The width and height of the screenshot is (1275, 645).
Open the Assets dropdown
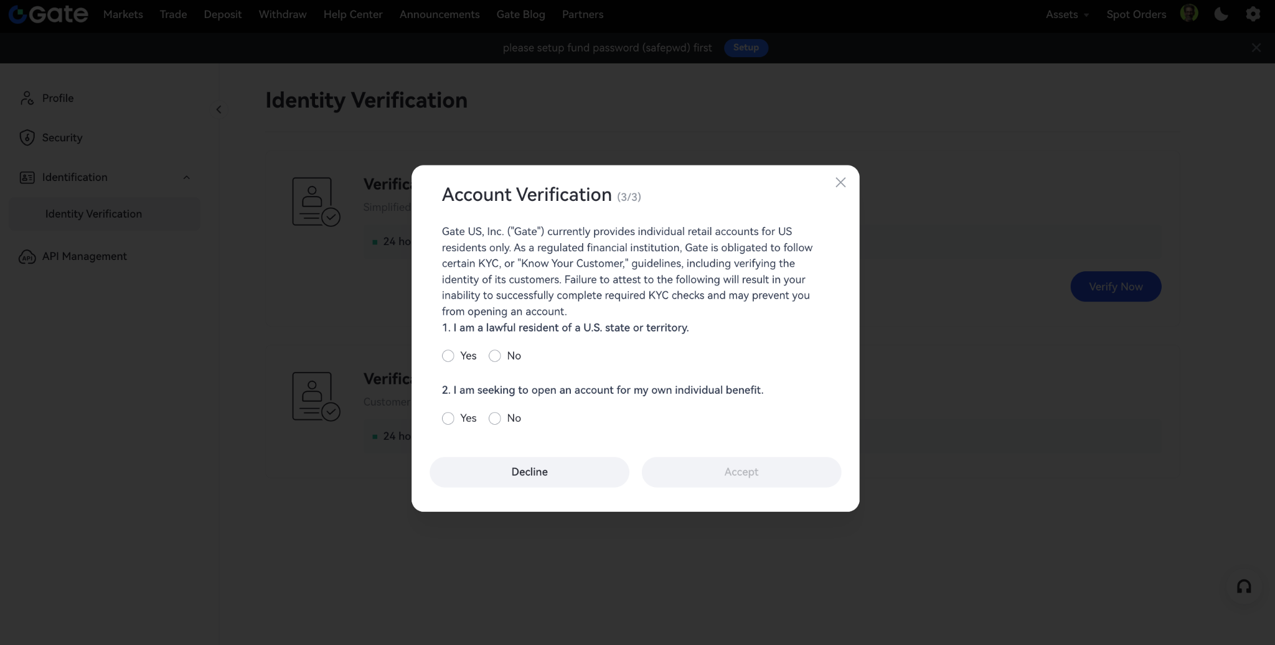(1067, 14)
